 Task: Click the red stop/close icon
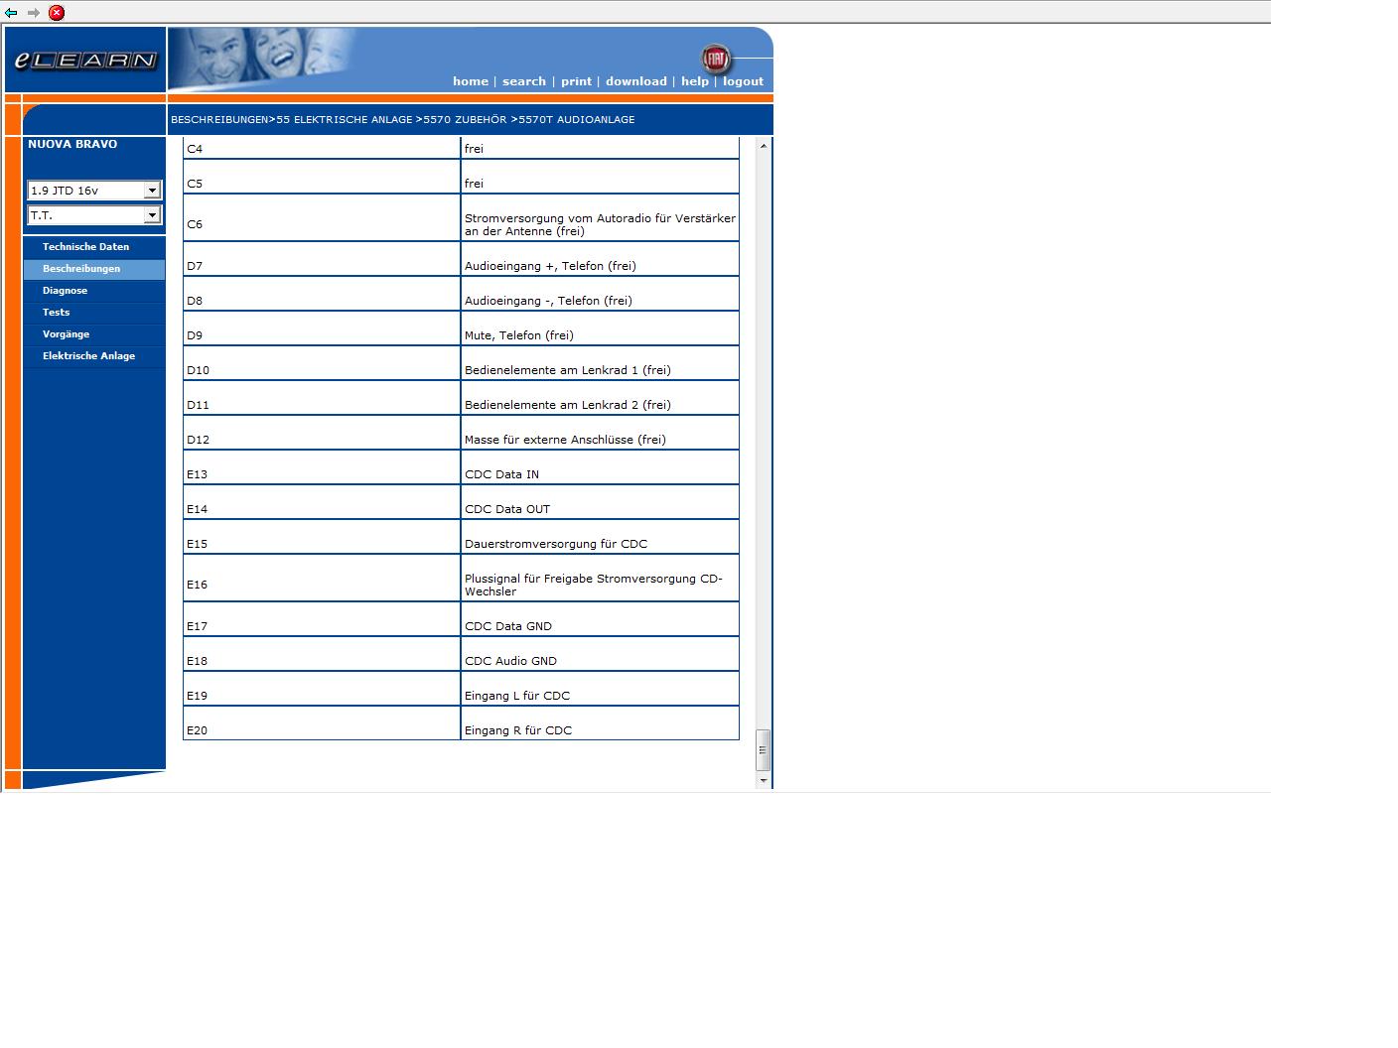pyautogui.click(x=57, y=13)
